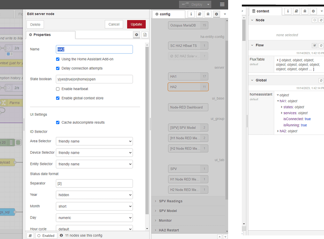Uncheck Cache autocomplete results

click(58, 122)
